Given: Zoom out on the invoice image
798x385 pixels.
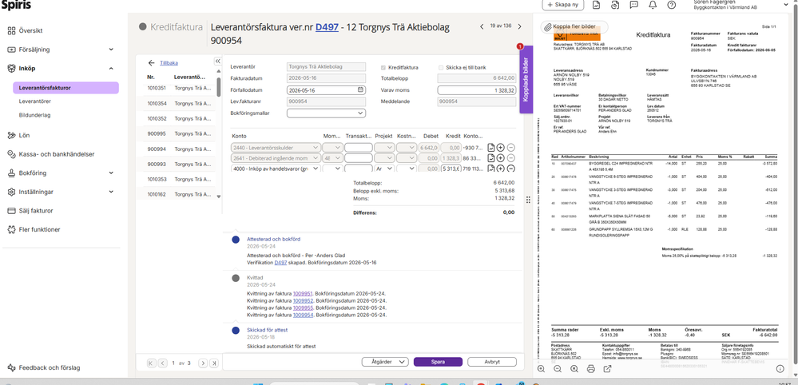Looking at the screenshot, I should 558,369.
